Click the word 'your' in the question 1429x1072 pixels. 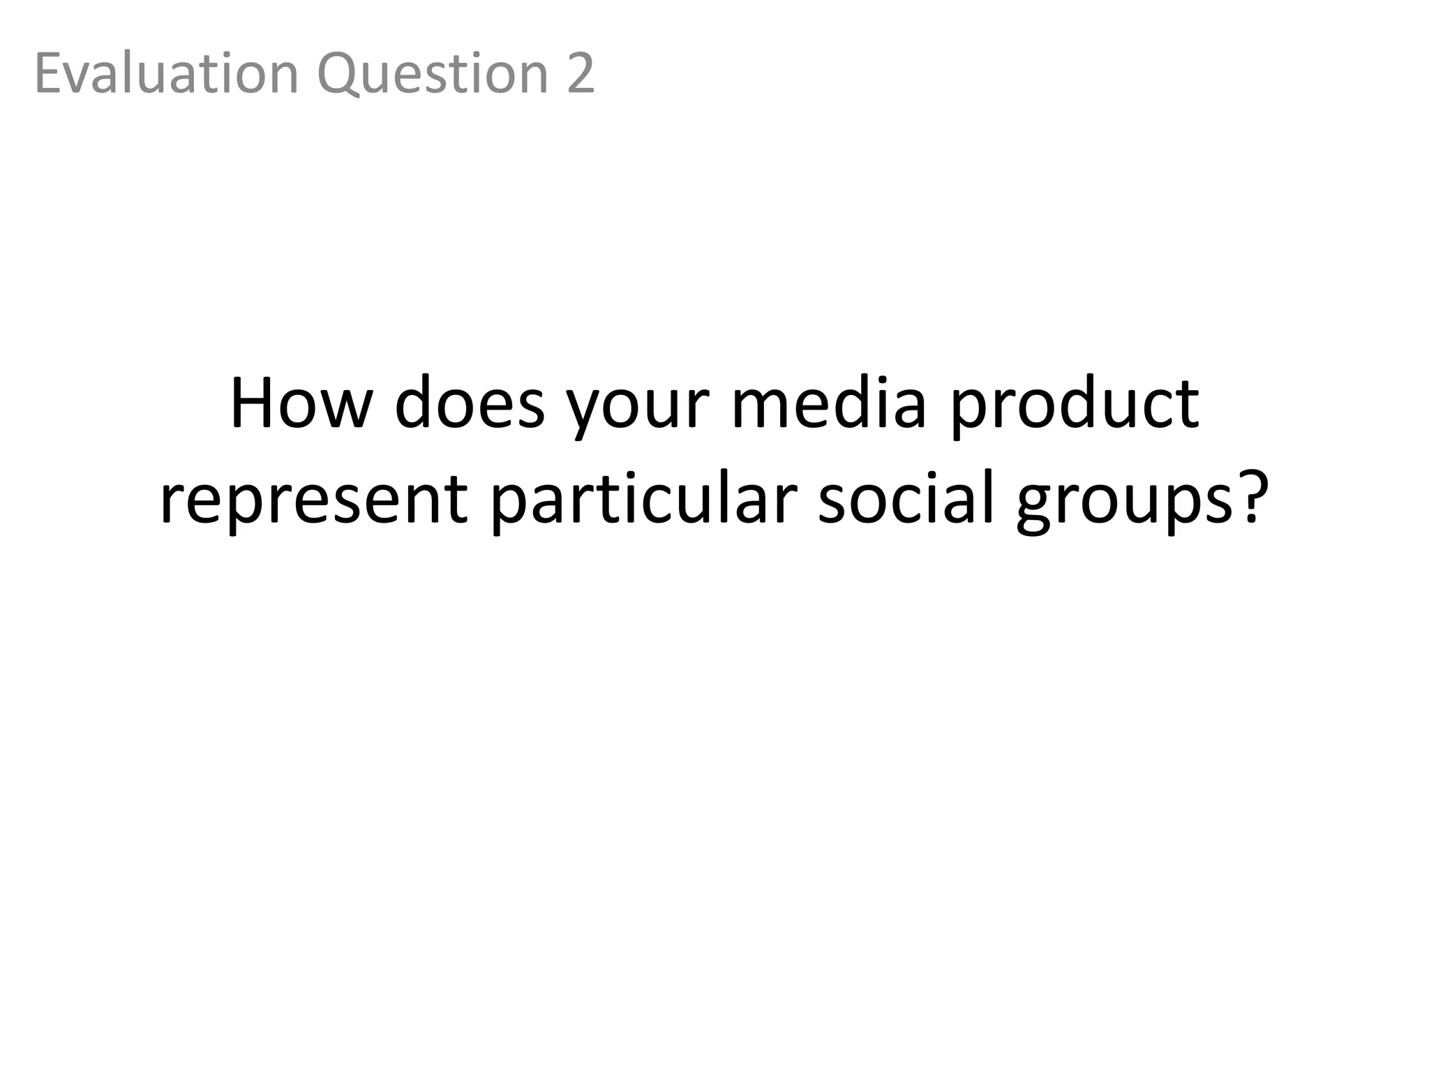coord(637,408)
